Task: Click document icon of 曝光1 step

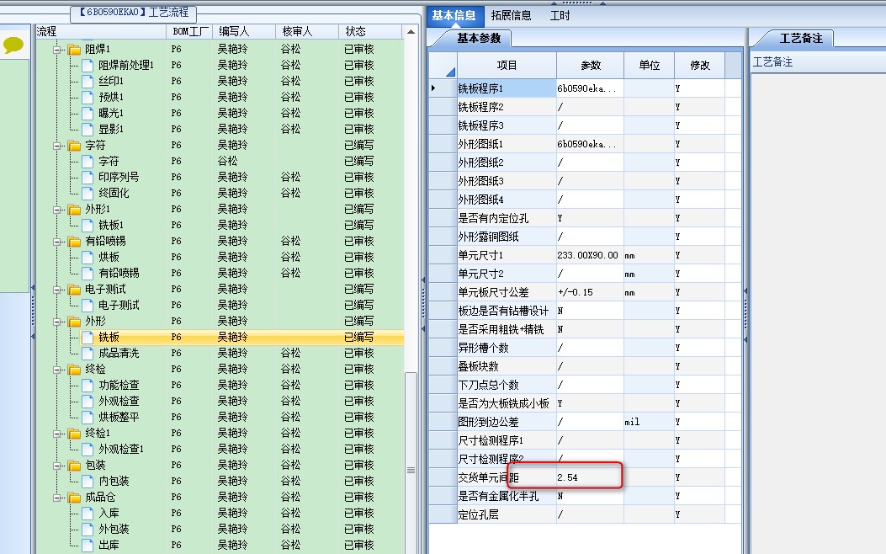Action: tap(88, 113)
